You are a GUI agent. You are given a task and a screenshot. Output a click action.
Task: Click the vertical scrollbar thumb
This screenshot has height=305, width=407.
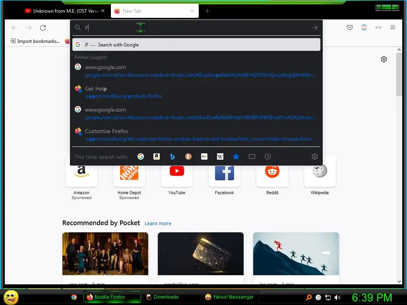point(399,74)
